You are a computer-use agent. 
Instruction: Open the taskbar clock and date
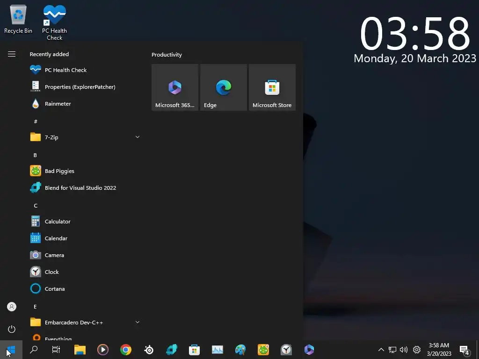tap(439, 350)
